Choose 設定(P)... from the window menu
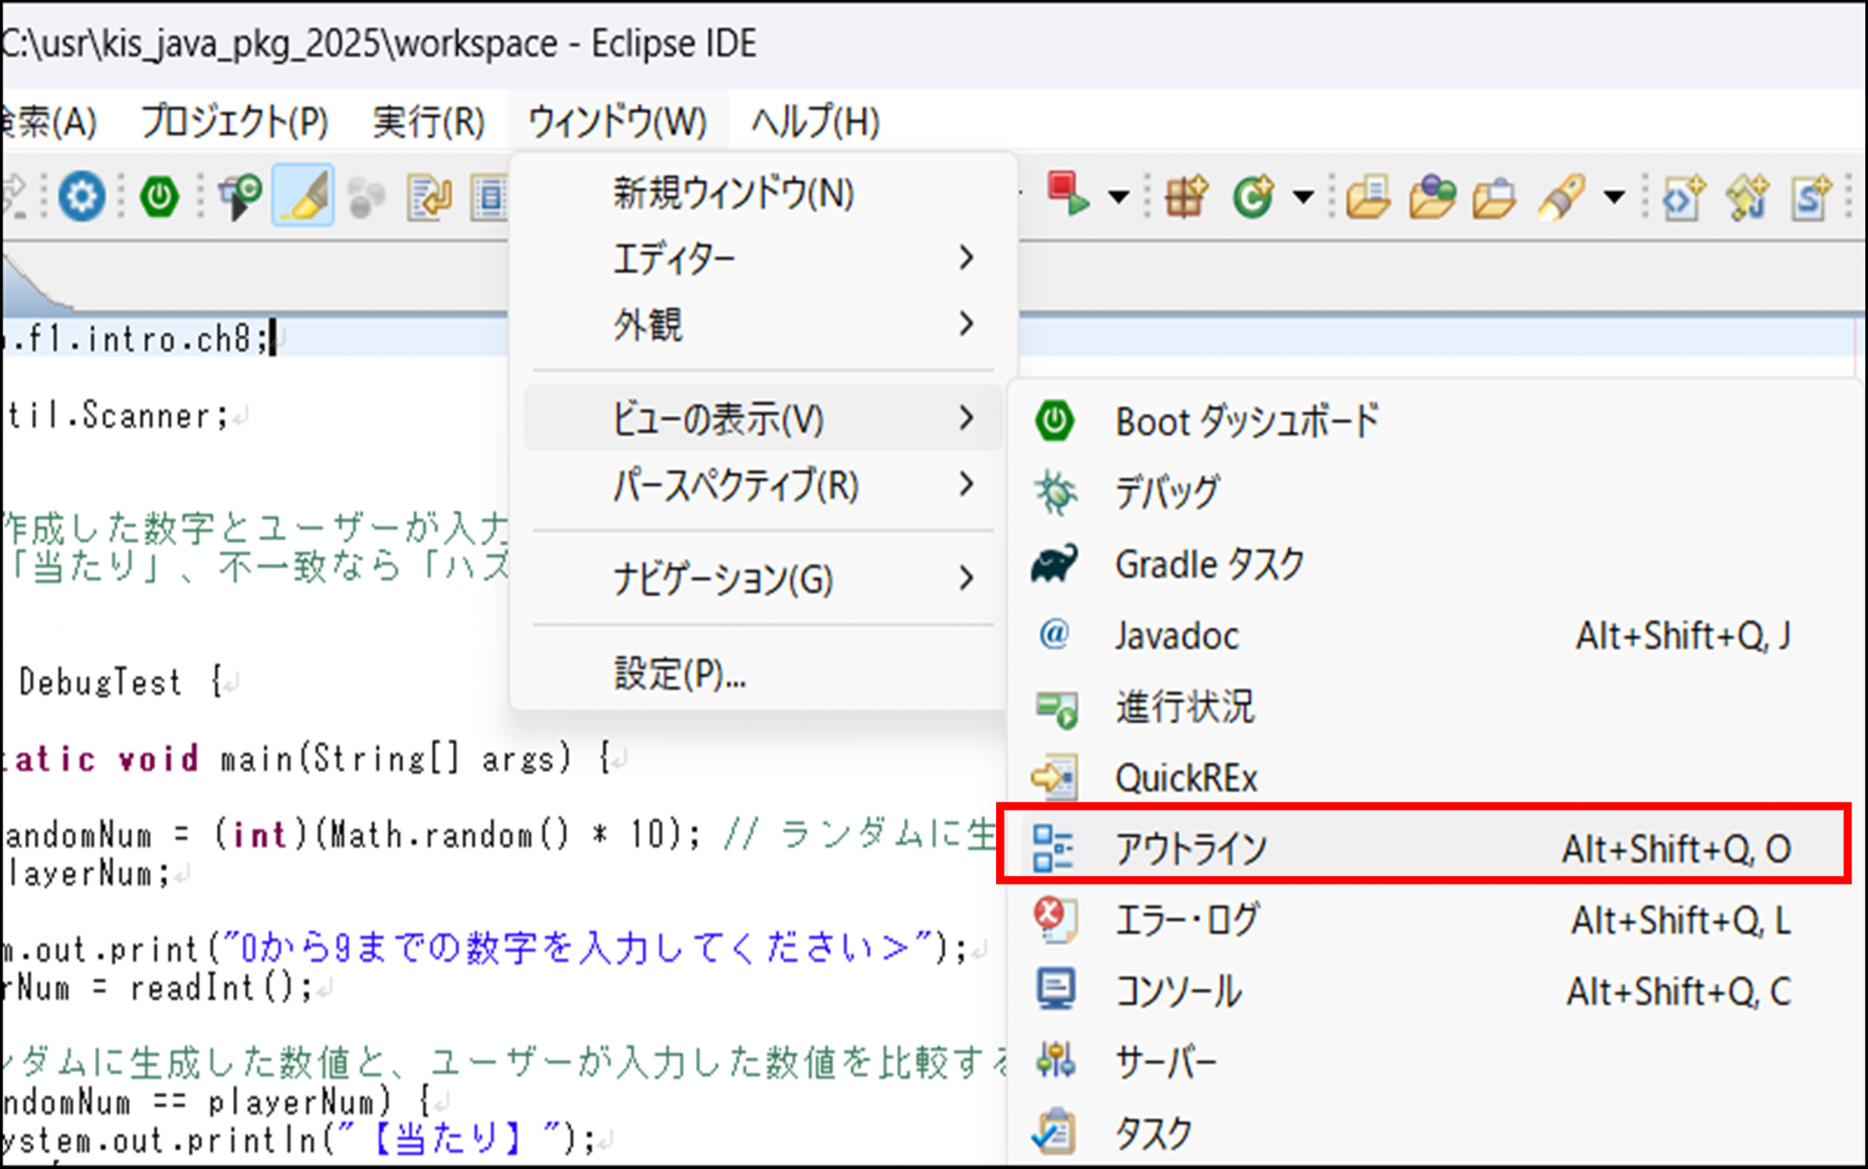This screenshot has height=1169, width=1868. pyautogui.click(x=680, y=674)
